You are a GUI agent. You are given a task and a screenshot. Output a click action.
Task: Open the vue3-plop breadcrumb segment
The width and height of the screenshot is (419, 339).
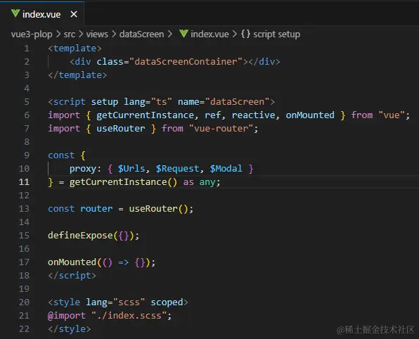pos(32,34)
